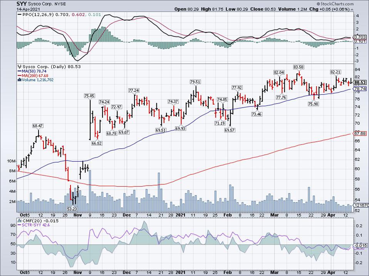Click the 73.46 price label
The height and width of the screenshot is (276, 369).
tap(257, 114)
